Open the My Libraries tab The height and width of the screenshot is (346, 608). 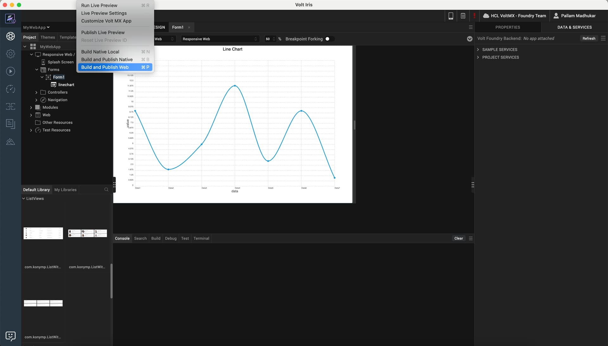[x=66, y=190]
